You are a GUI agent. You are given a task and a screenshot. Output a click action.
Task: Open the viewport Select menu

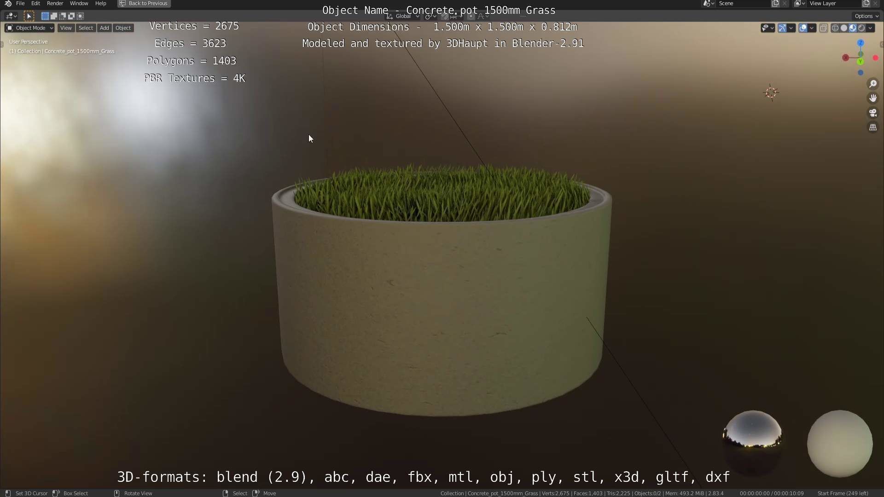[x=86, y=28]
